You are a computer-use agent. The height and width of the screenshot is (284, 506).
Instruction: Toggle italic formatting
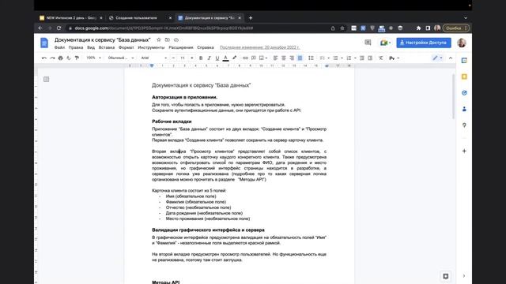(209, 58)
